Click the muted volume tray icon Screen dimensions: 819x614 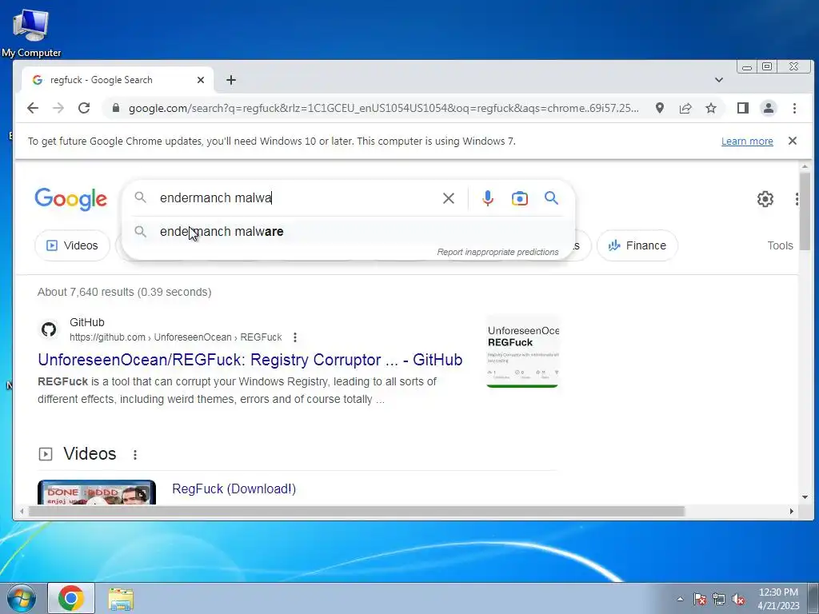click(x=738, y=599)
